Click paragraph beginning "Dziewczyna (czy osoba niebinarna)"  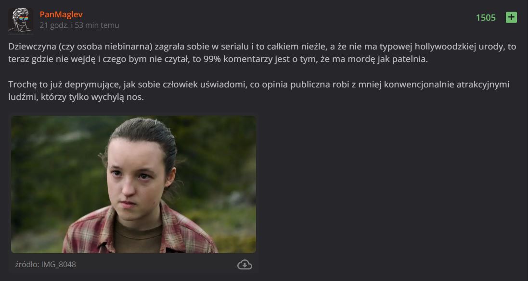[262, 53]
